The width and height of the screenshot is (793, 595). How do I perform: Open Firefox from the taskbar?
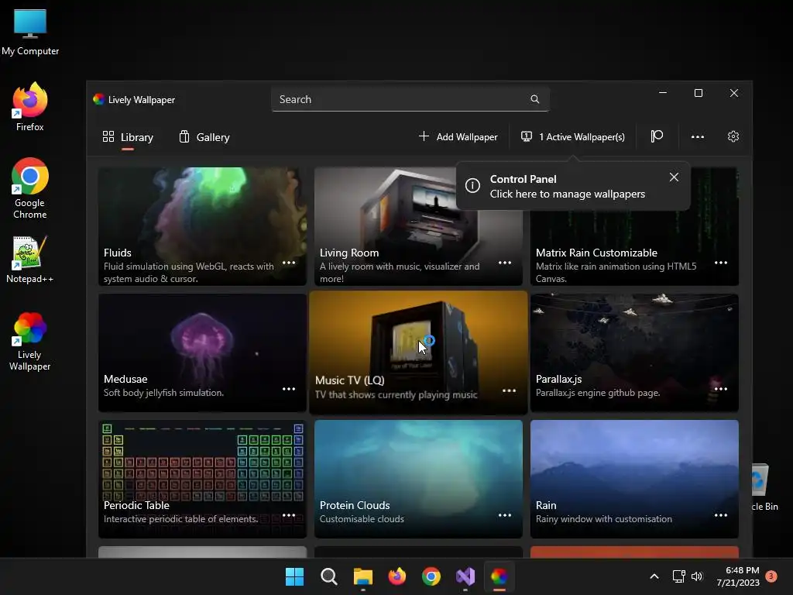click(397, 576)
